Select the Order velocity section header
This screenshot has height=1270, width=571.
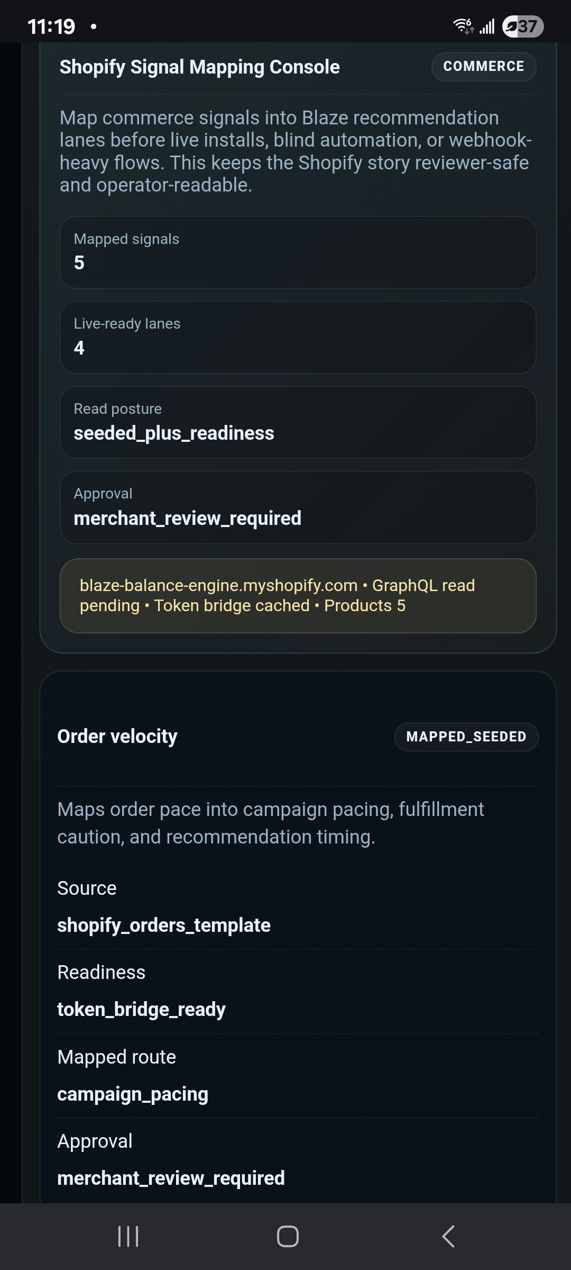pyautogui.click(x=117, y=736)
